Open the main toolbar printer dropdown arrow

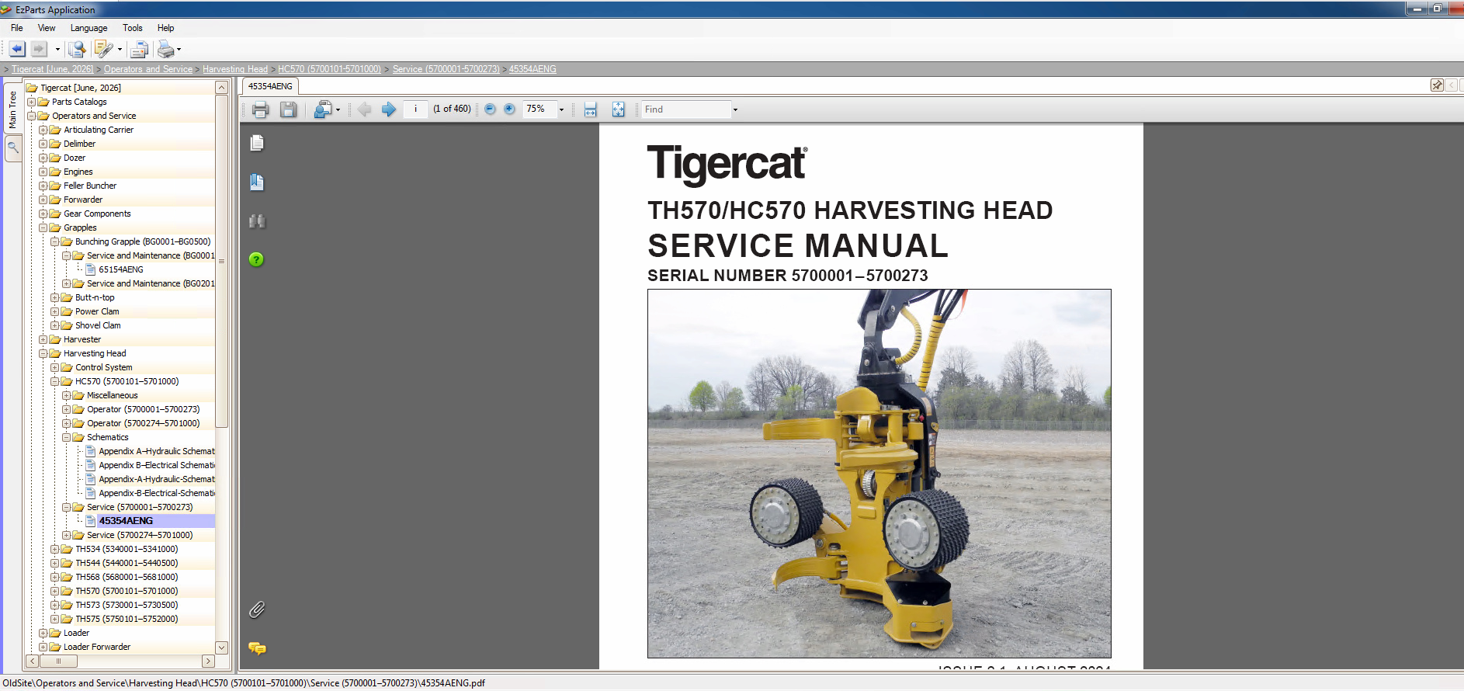point(179,50)
